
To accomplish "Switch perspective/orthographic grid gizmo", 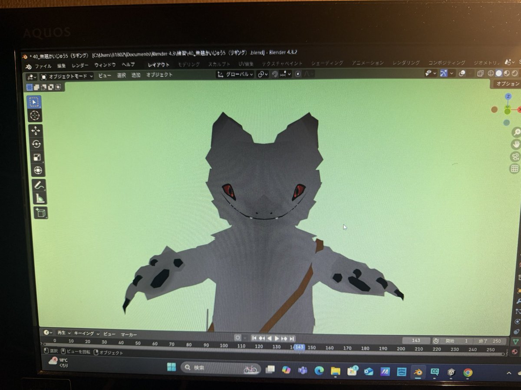I will 515,169.
